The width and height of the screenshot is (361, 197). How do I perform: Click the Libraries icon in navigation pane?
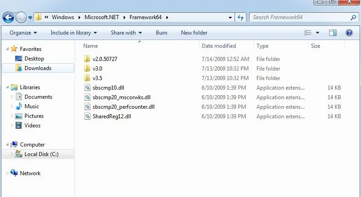click(x=14, y=87)
